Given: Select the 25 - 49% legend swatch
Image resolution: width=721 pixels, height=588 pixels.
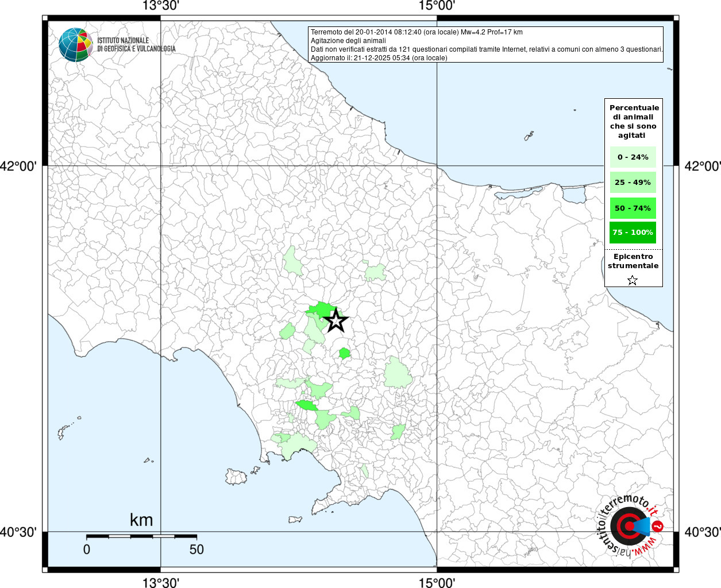Looking at the screenshot, I should click(633, 183).
